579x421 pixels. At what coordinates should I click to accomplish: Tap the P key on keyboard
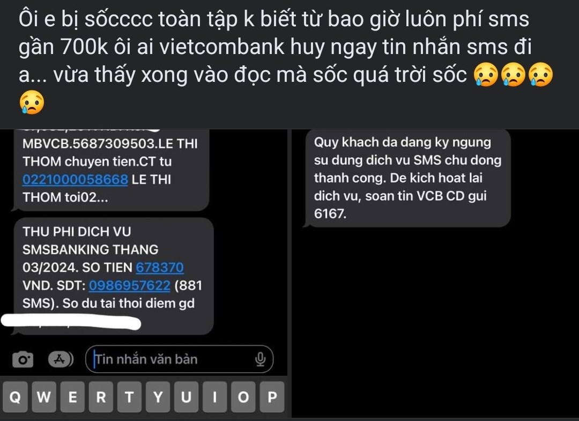tap(272, 397)
